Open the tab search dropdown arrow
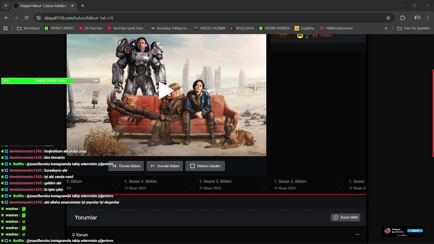The image size is (434, 244). (6, 6)
